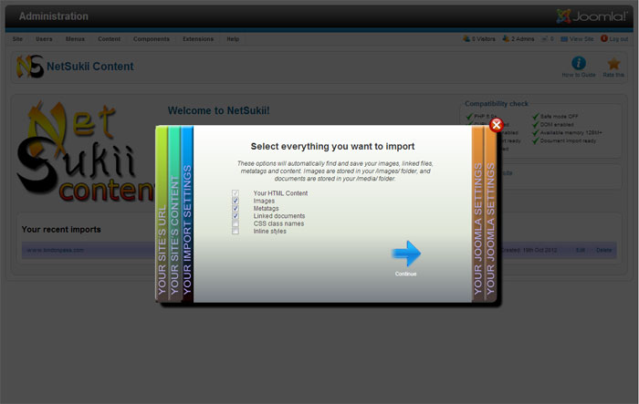Close the import dialog with red X
The height and width of the screenshot is (404, 639).
pyautogui.click(x=496, y=125)
